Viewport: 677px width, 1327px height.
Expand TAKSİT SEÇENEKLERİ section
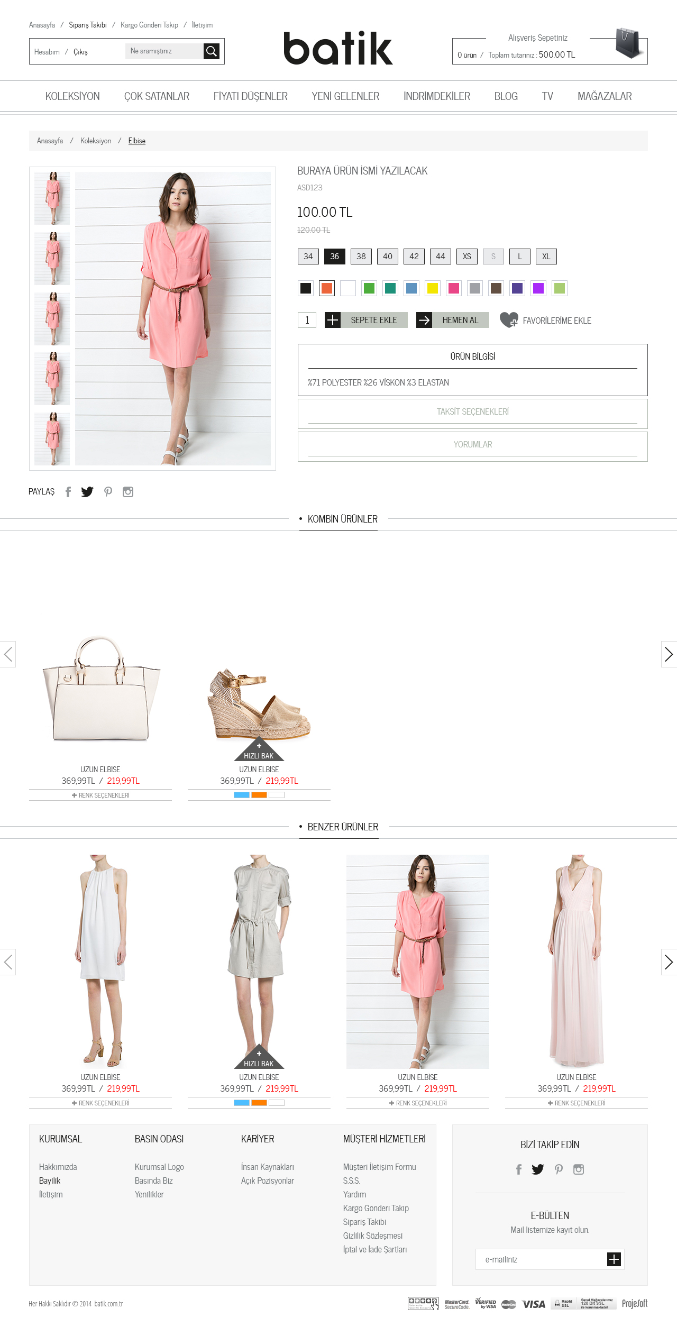click(472, 412)
